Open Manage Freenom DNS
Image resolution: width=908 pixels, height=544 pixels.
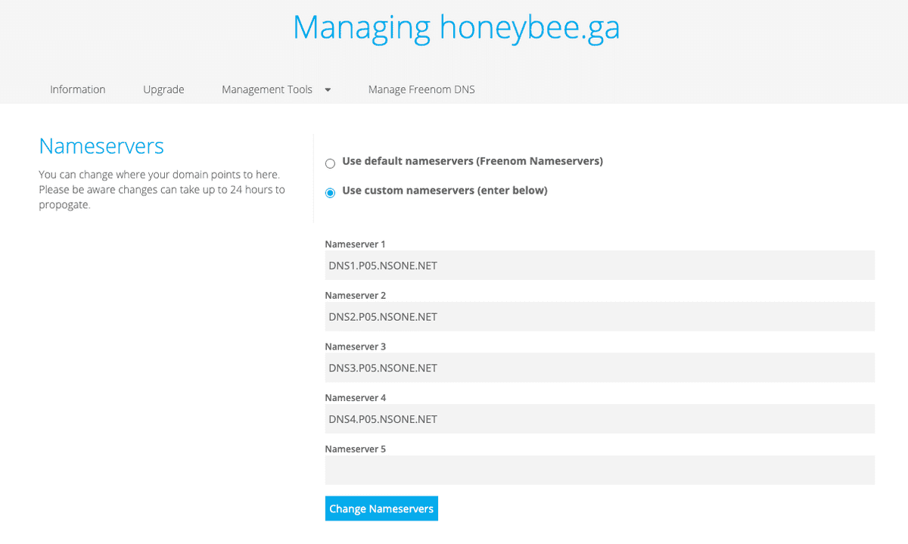[x=421, y=89]
